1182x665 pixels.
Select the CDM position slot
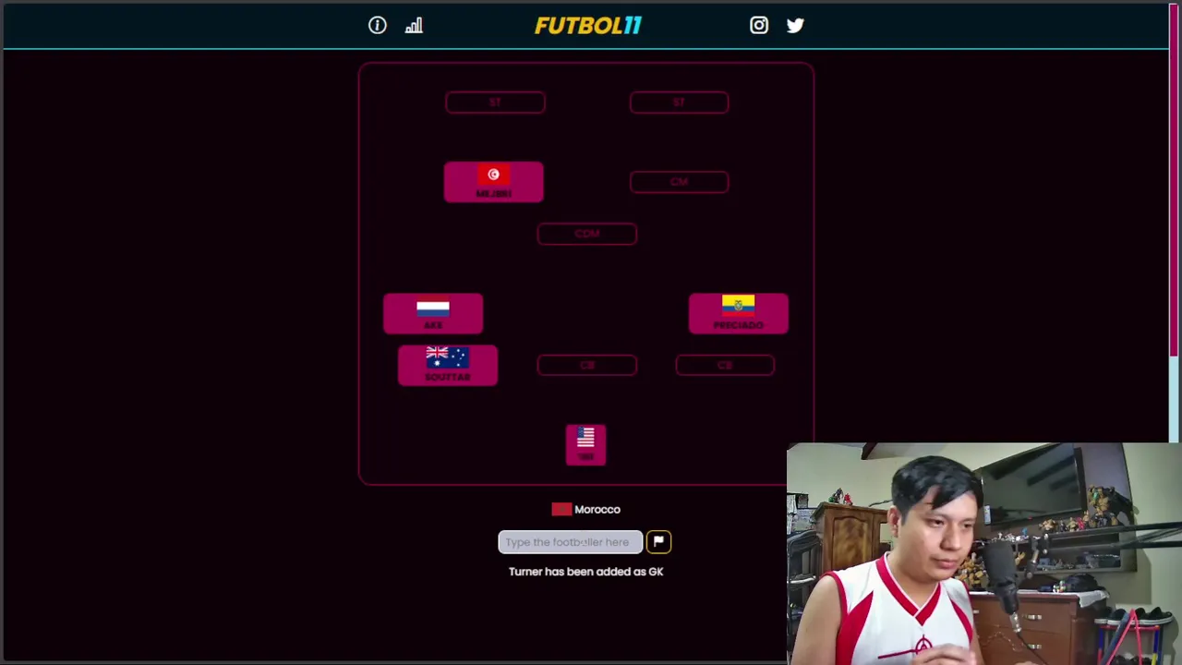tap(586, 234)
